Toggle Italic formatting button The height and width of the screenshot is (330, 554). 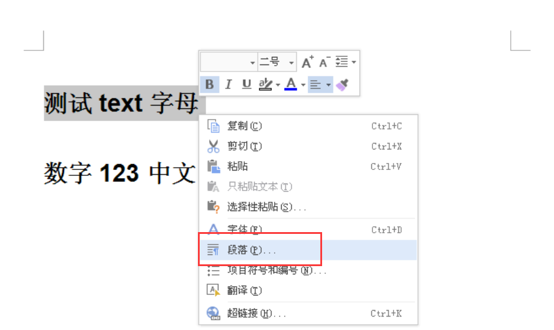pyautogui.click(x=228, y=84)
